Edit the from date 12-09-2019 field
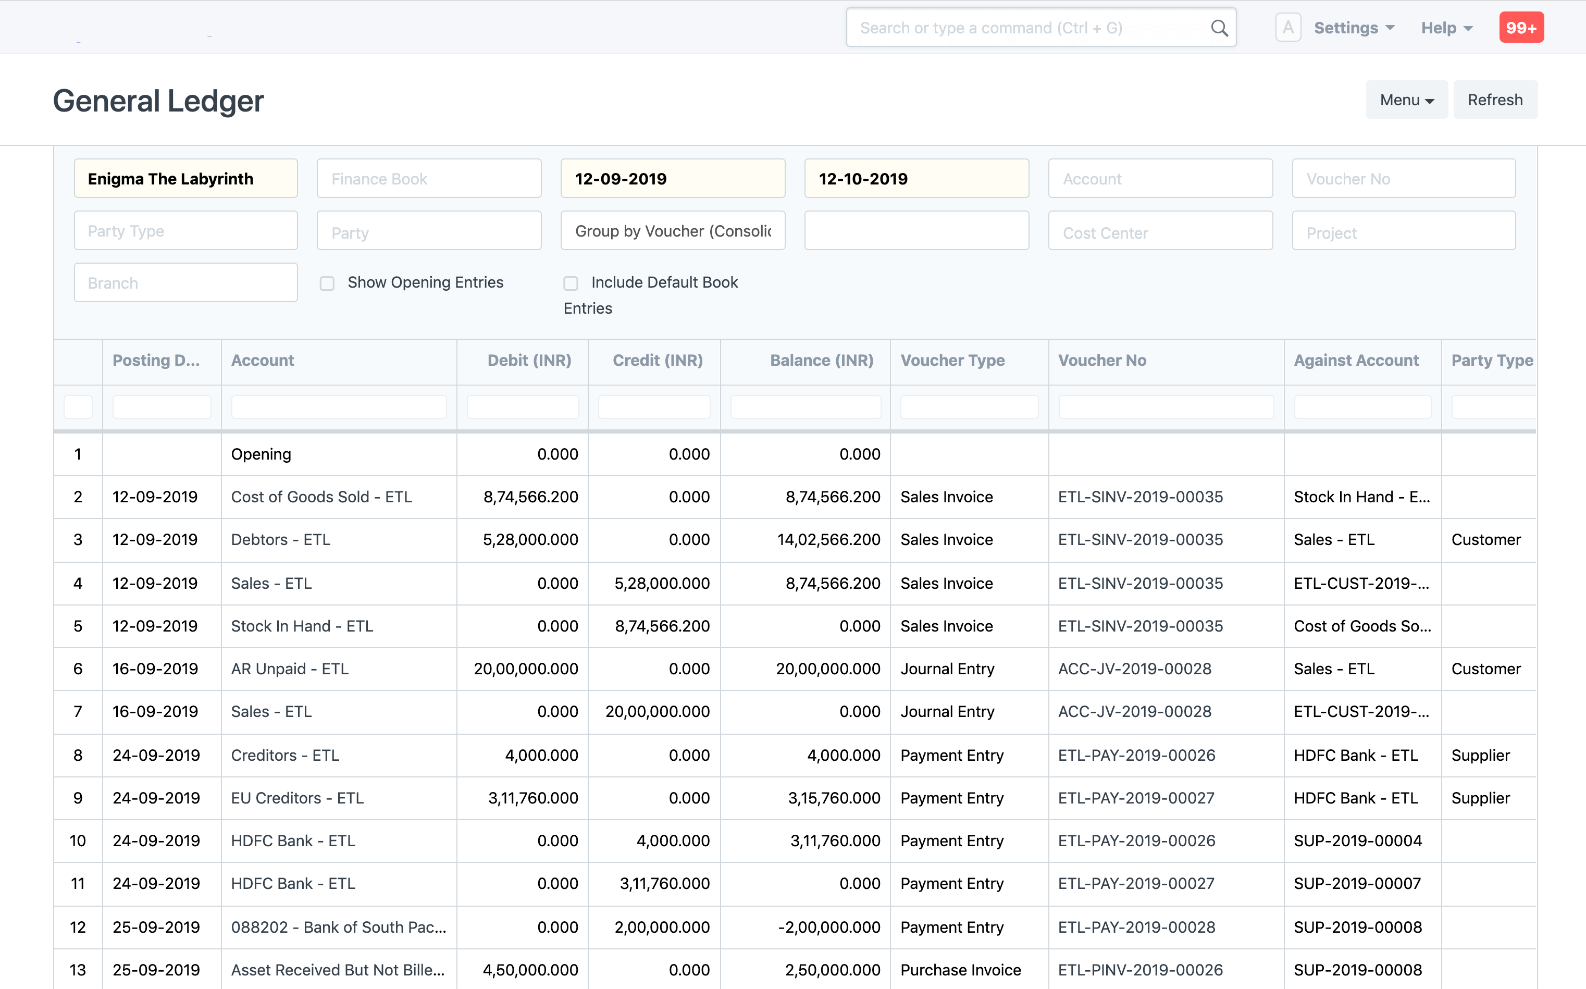 click(672, 179)
